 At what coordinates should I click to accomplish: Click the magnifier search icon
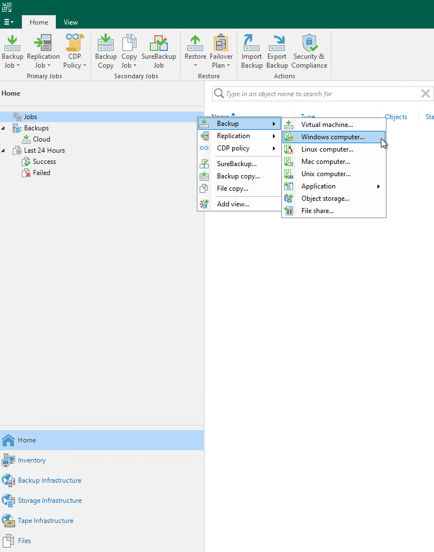click(x=219, y=93)
